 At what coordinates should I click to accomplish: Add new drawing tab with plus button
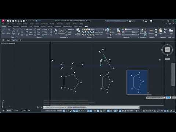click(21, 40)
